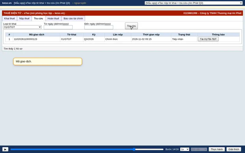The width and height of the screenshot is (245, 153).
Task: Open the Loại tờ khai dropdown
Action: (22, 27)
